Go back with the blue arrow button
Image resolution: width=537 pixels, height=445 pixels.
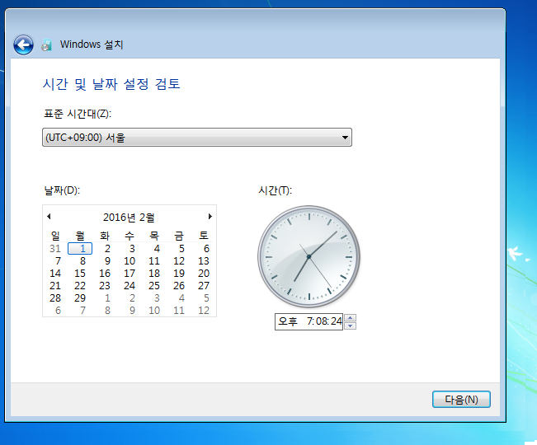click(x=23, y=44)
